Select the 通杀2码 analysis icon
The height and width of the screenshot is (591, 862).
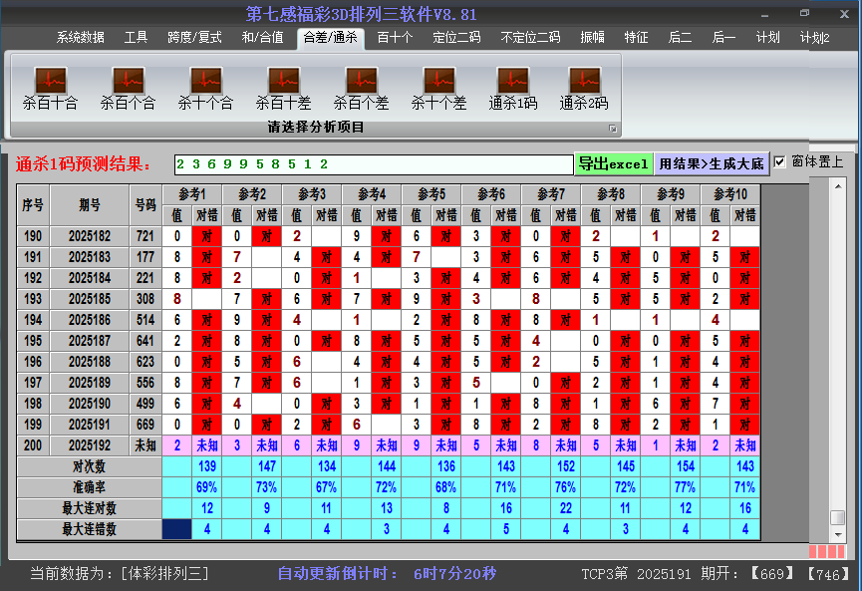pyautogui.click(x=584, y=89)
